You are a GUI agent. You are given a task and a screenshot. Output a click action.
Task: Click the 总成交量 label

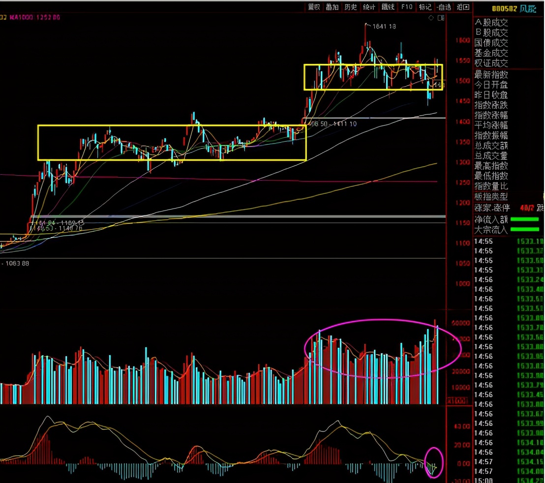point(491,155)
